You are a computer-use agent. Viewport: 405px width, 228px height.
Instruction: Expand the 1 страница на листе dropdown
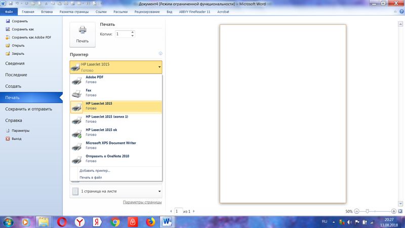[159, 192]
